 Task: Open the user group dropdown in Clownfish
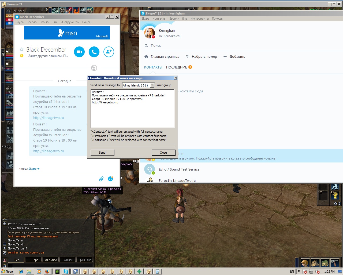tap(152, 85)
